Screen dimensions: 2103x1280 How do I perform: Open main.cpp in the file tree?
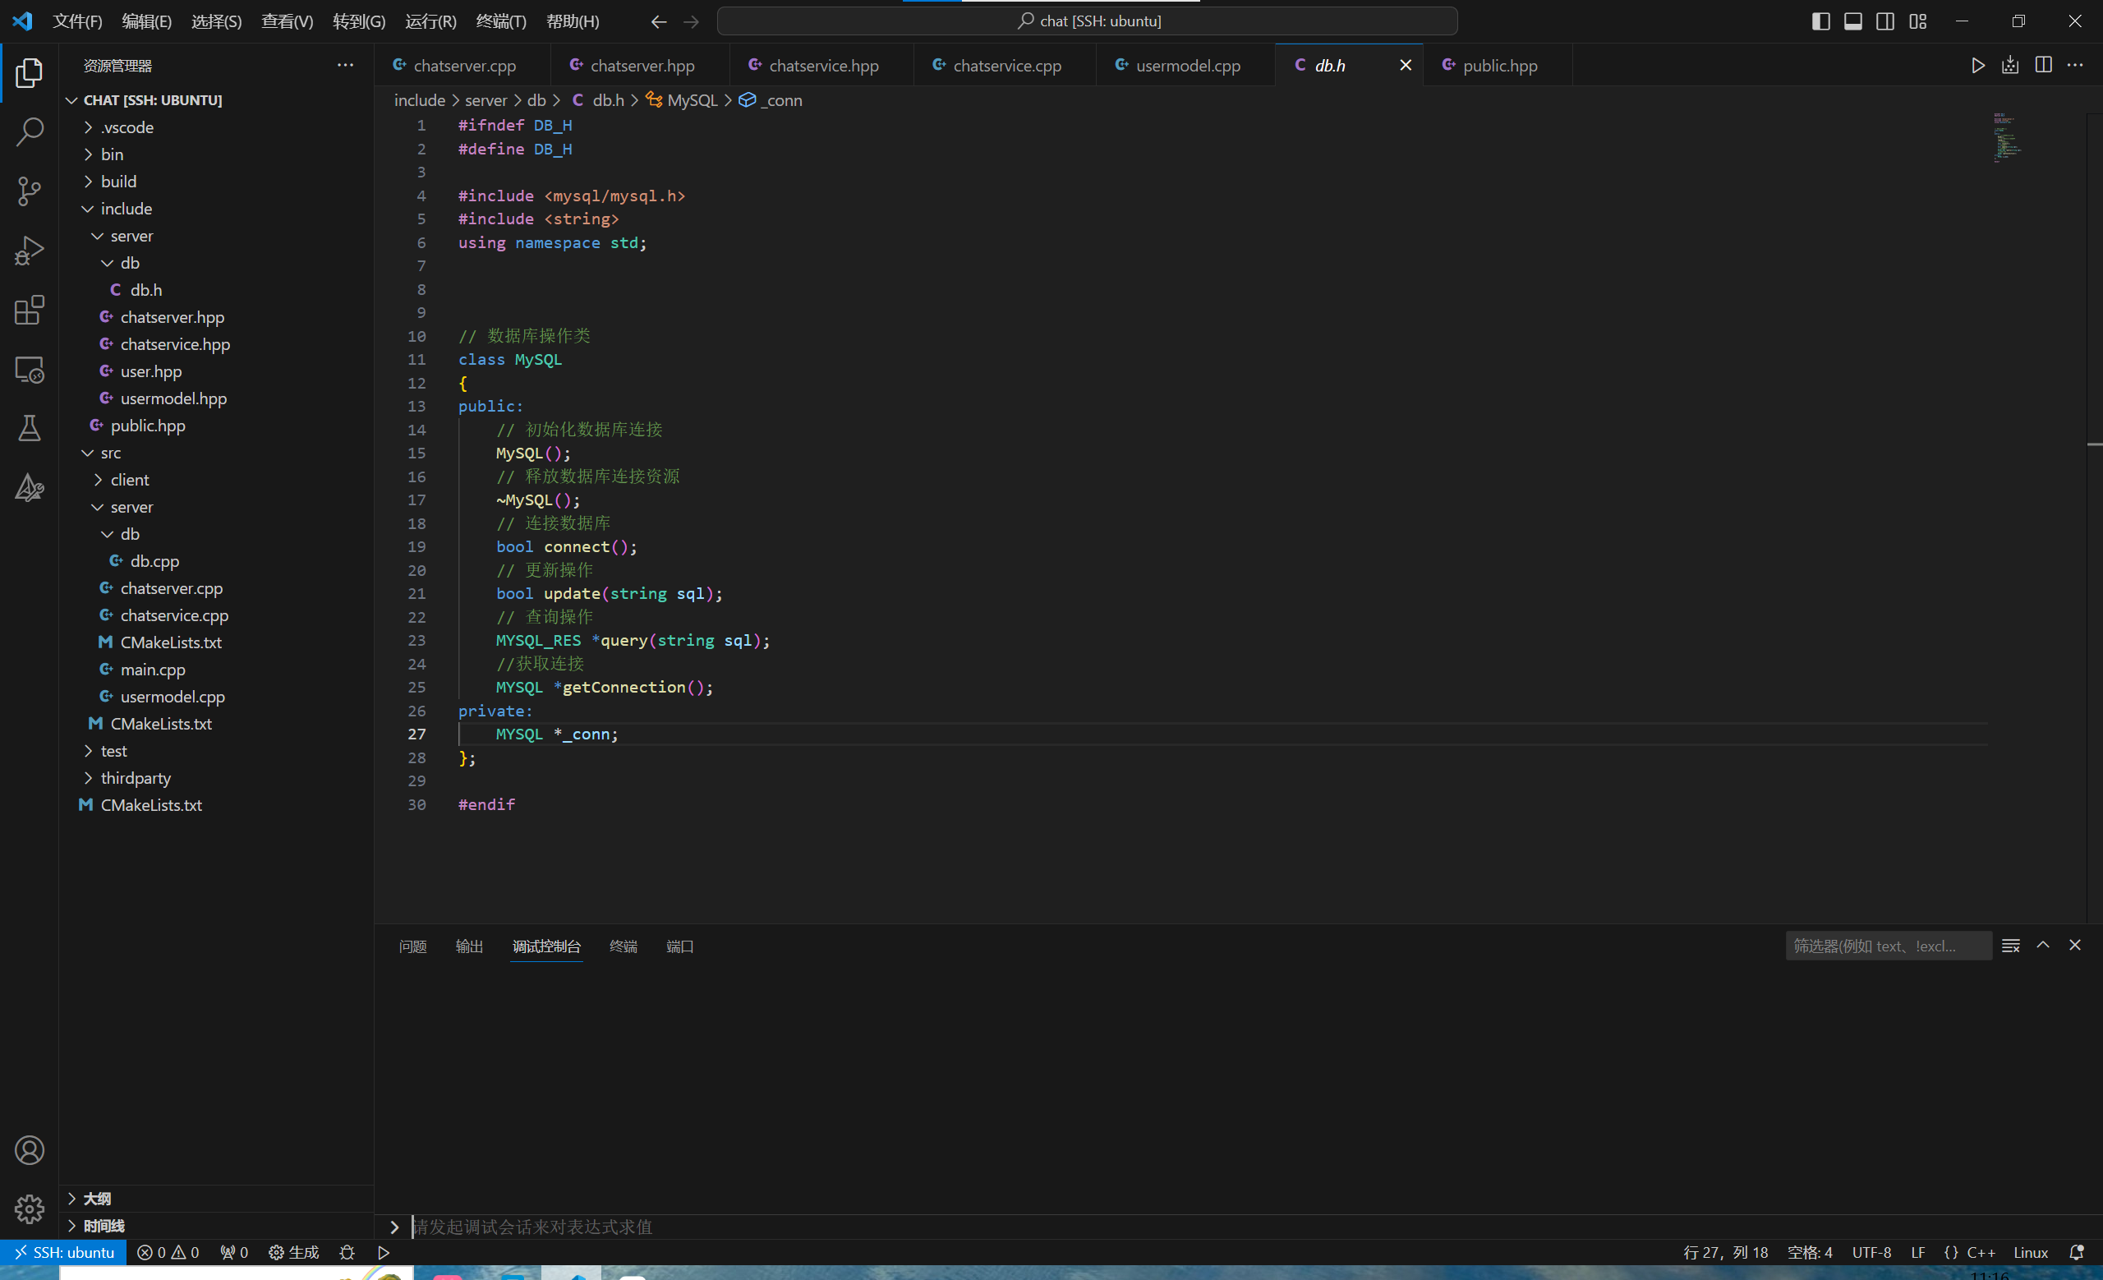[217, 670]
